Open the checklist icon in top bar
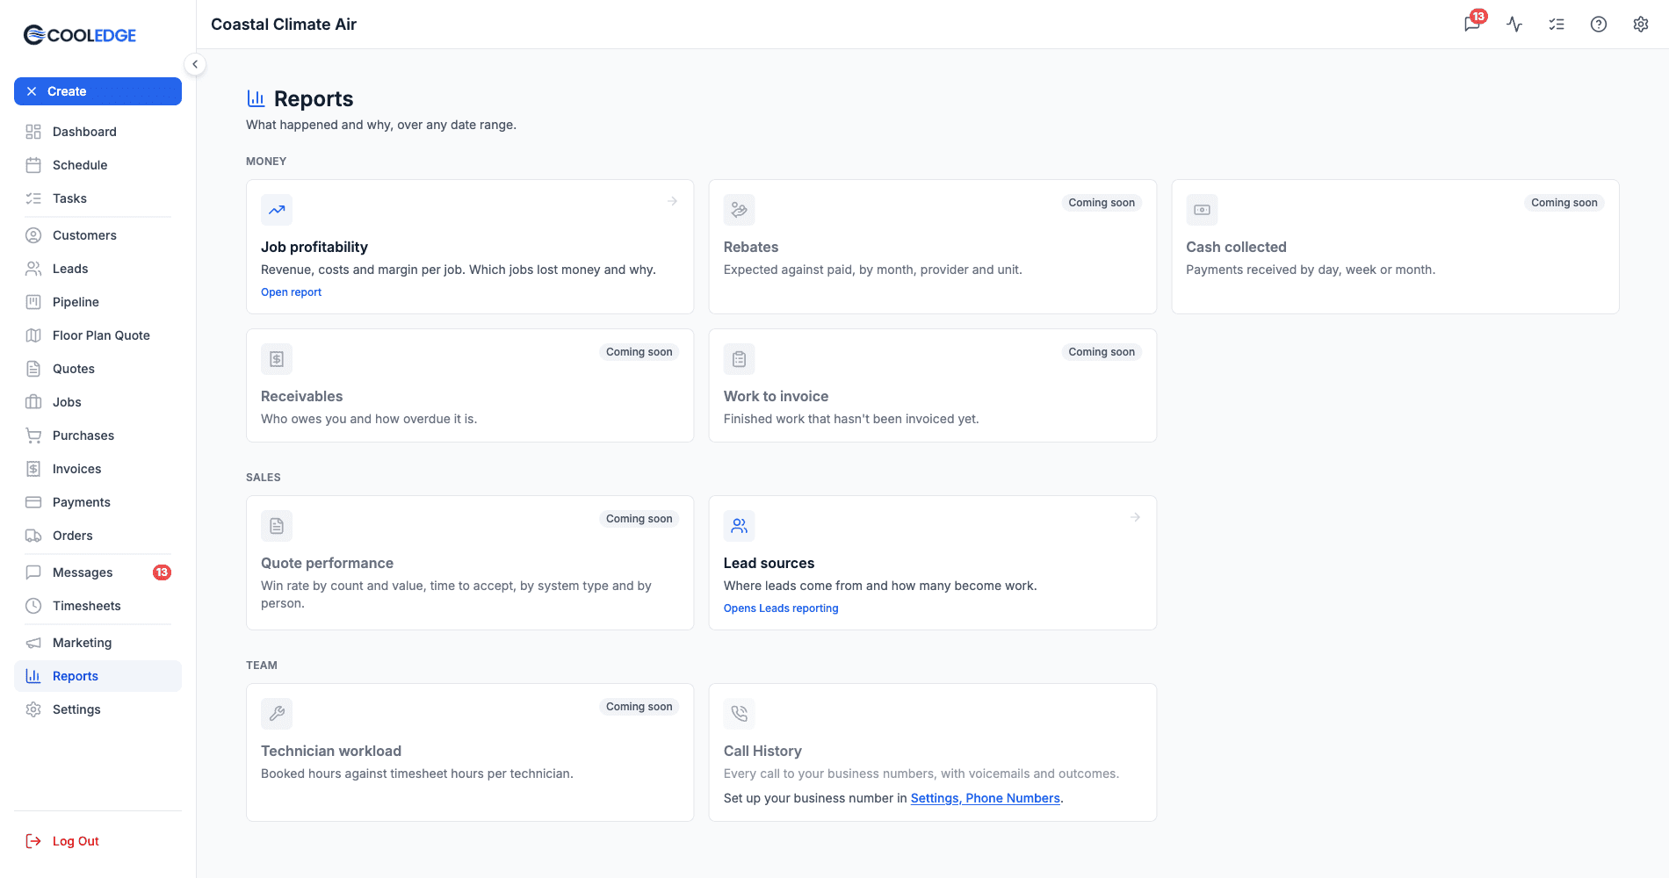The image size is (1669, 878). [1557, 25]
